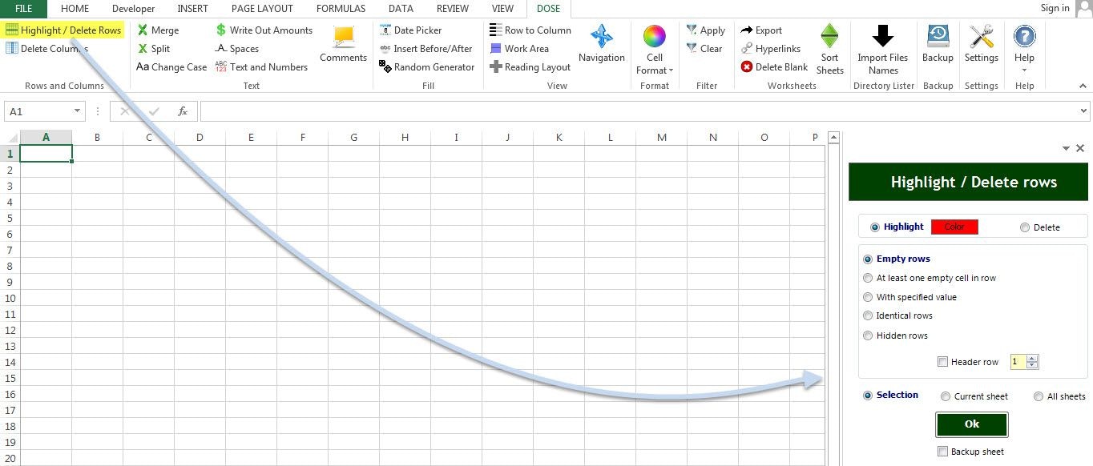The height and width of the screenshot is (466, 1093).
Task: Collapse the ribbon with the chevron
Action: point(1083,86)
